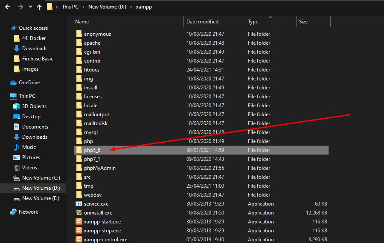Sort by the Type column header

pos(253,22)
